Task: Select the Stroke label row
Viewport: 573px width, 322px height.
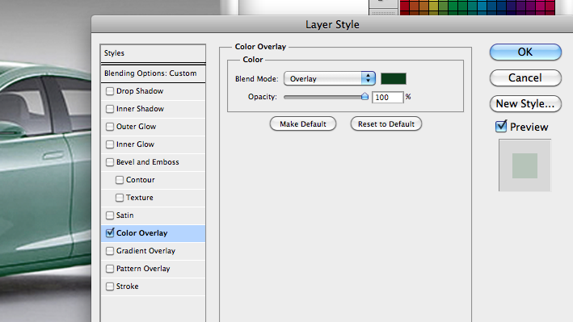Action: [x=153, y=286]
